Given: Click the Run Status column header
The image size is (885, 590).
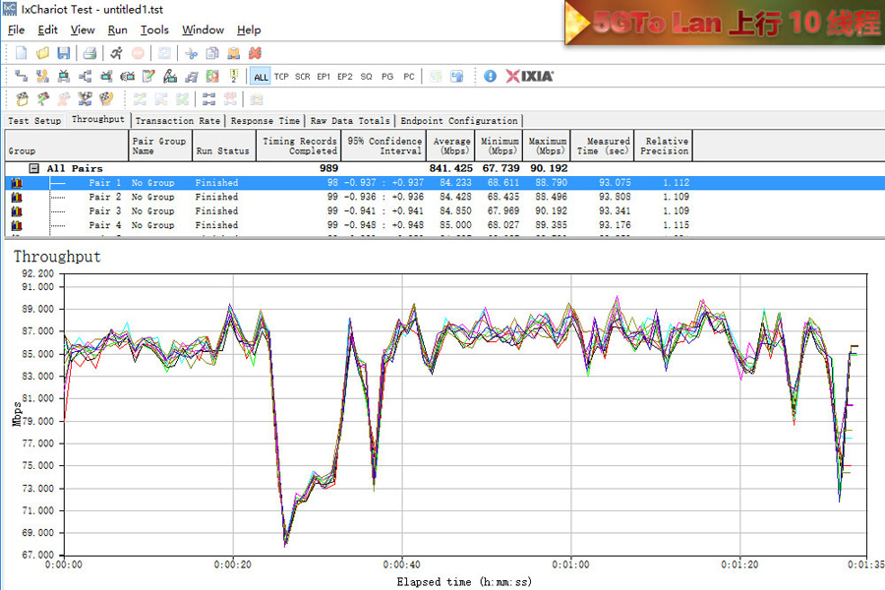Looking at the screenshot, I should point(222,151).
